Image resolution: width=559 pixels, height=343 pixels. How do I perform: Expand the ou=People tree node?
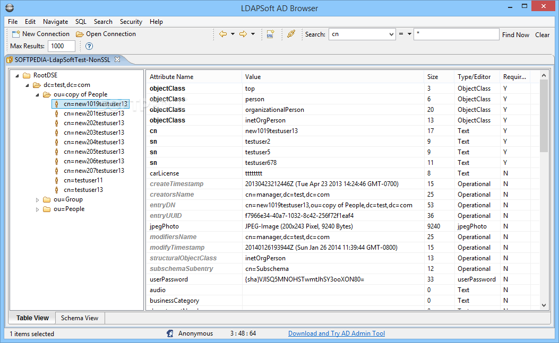coord(37,209)
